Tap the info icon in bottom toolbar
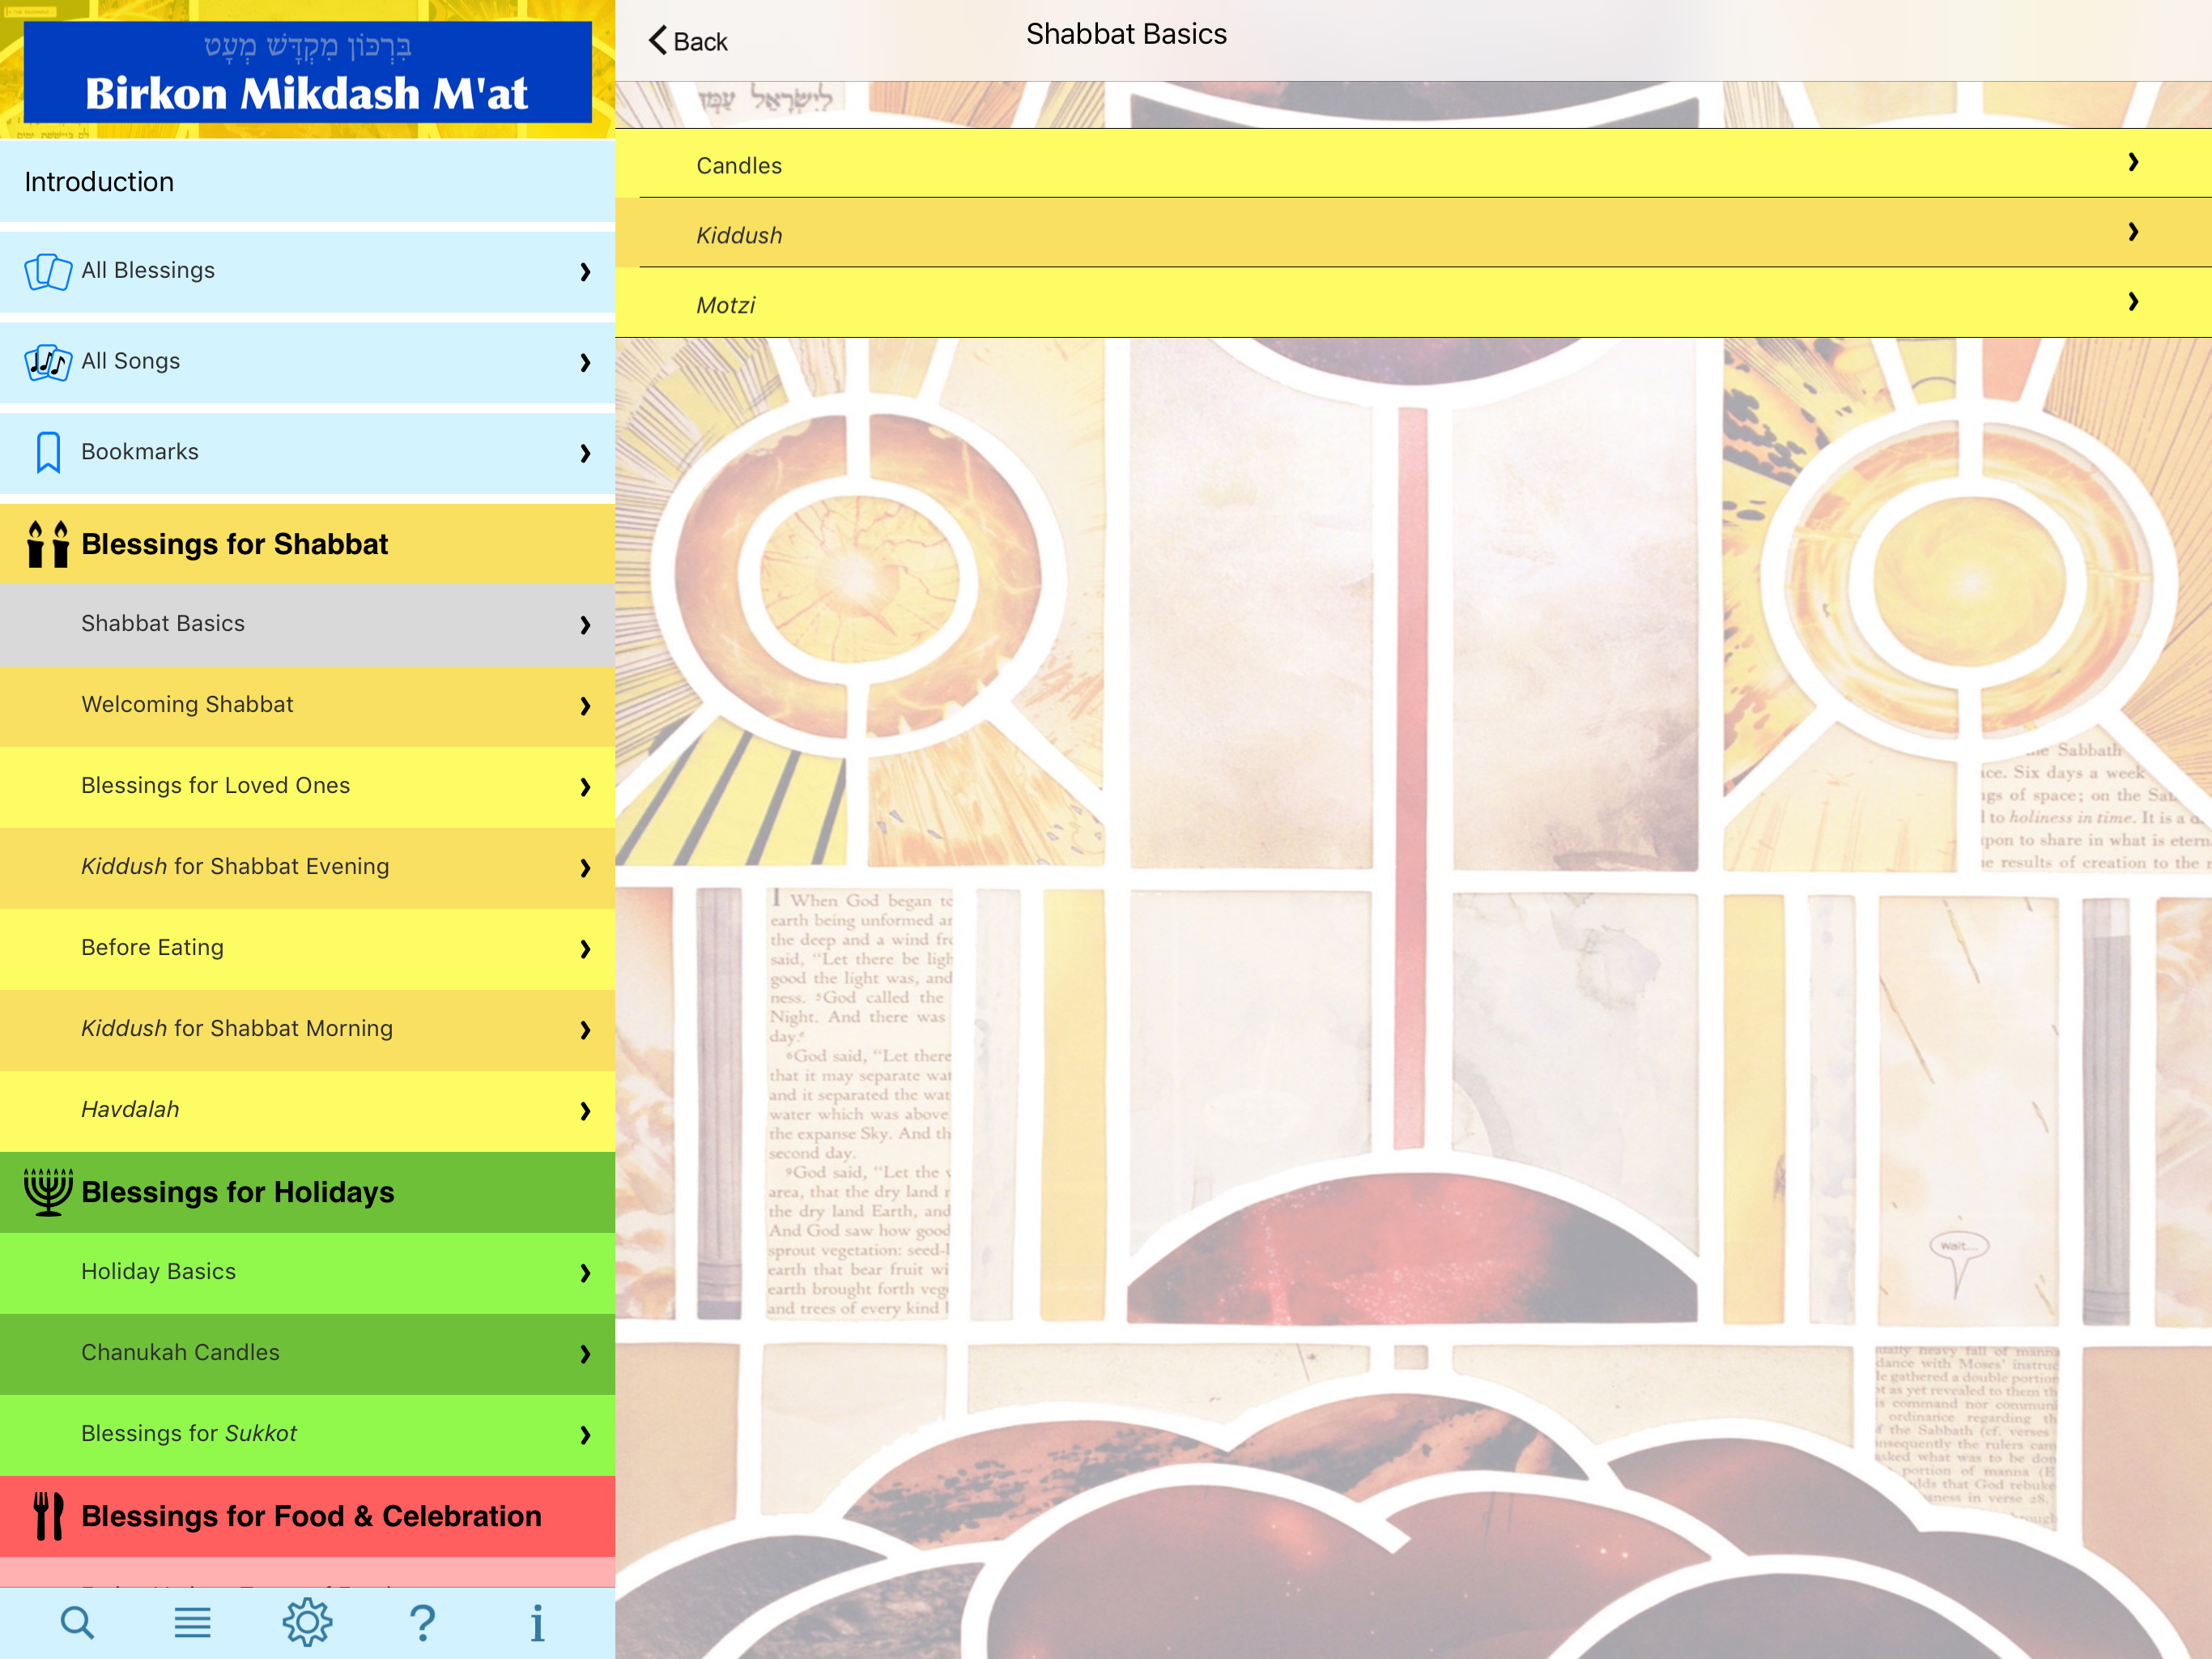 click(x=537, y=1623)
